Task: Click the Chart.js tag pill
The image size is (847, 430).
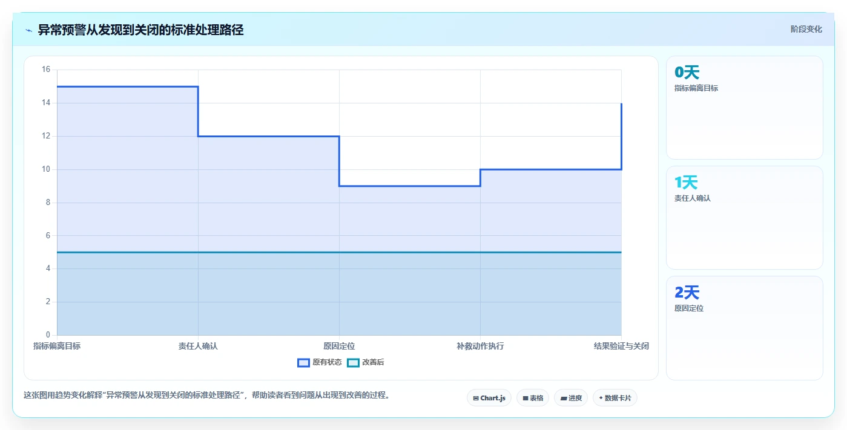Action: click(x=489, y=398)
